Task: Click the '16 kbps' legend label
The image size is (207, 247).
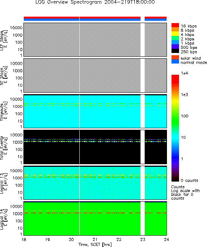Action: tap(188, 26)
